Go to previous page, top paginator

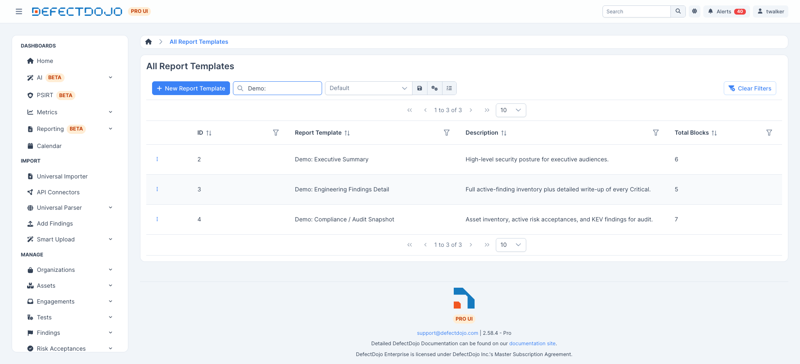(425, 110)
